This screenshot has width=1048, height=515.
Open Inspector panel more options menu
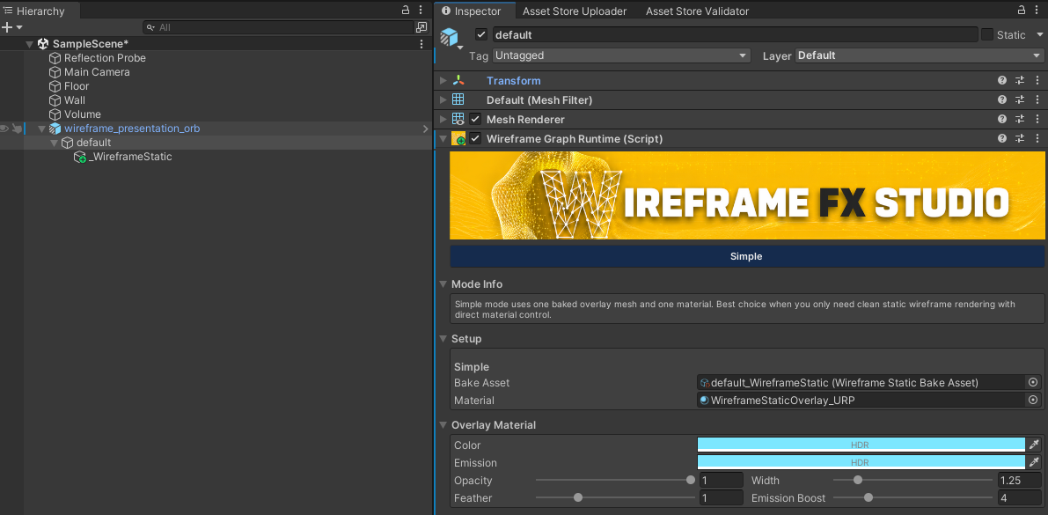coord(1037,10)
